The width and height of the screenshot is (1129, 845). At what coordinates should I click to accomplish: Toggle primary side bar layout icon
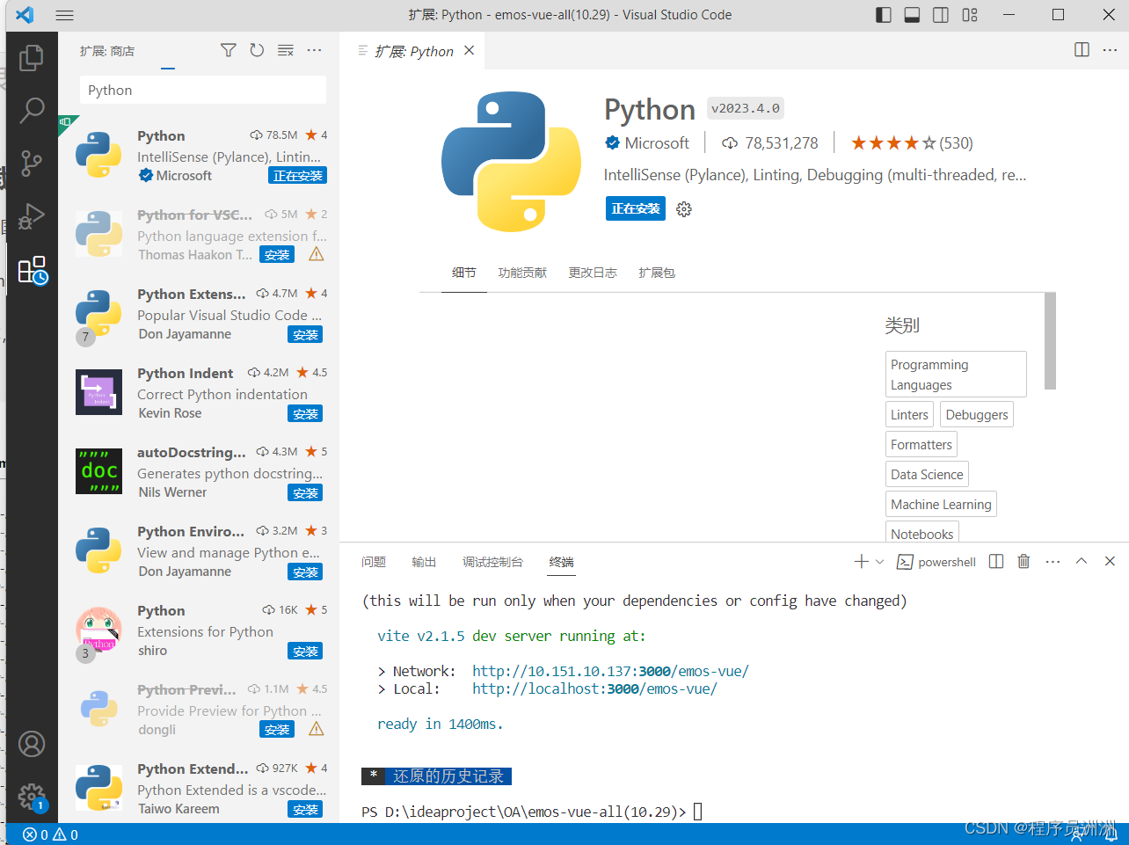(884, 15)
